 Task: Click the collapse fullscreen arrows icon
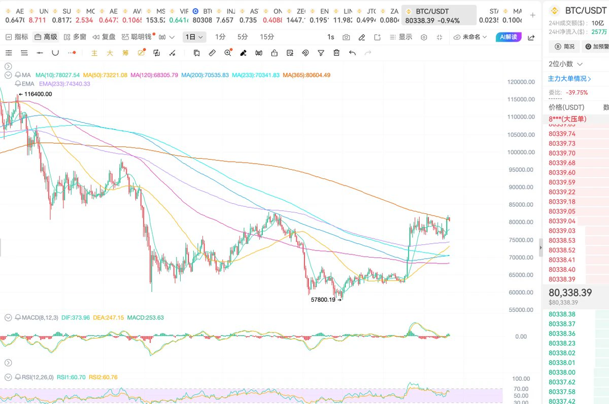pos(439,38)
